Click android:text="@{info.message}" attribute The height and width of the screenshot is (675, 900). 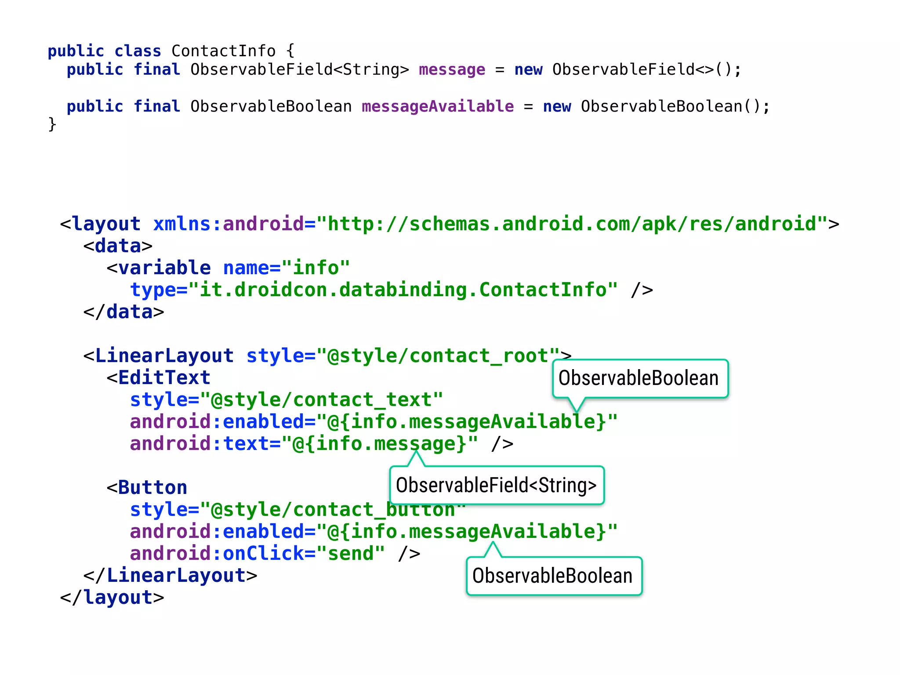[303, 443]
